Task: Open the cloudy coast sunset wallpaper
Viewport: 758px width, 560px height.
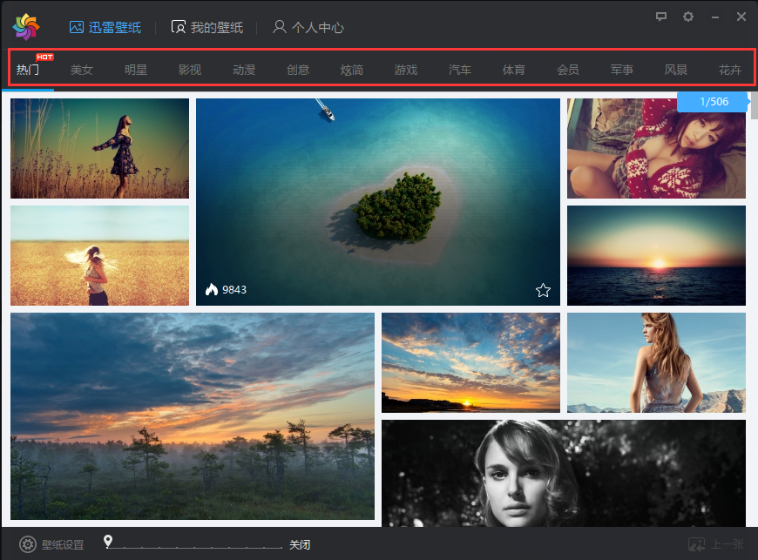Action: (x=470, y=362)
